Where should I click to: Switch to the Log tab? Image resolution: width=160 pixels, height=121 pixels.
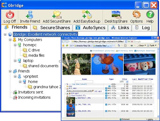(142, 28)
